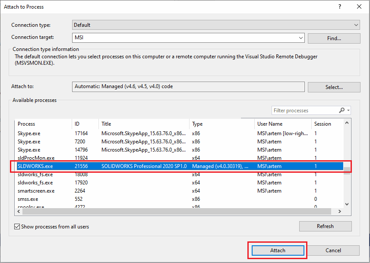The height and width of the screenshot is (263, 370).
Task: Click the horizontal scrollbar thumb of process list
Action: click(177, 212)
